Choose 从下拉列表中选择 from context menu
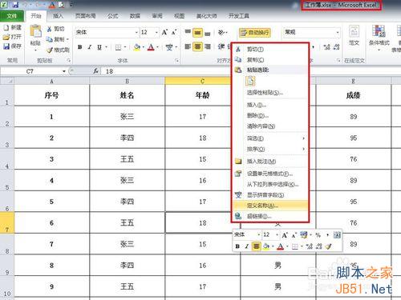This screenshot has width=401, height=300. point(270,184)
